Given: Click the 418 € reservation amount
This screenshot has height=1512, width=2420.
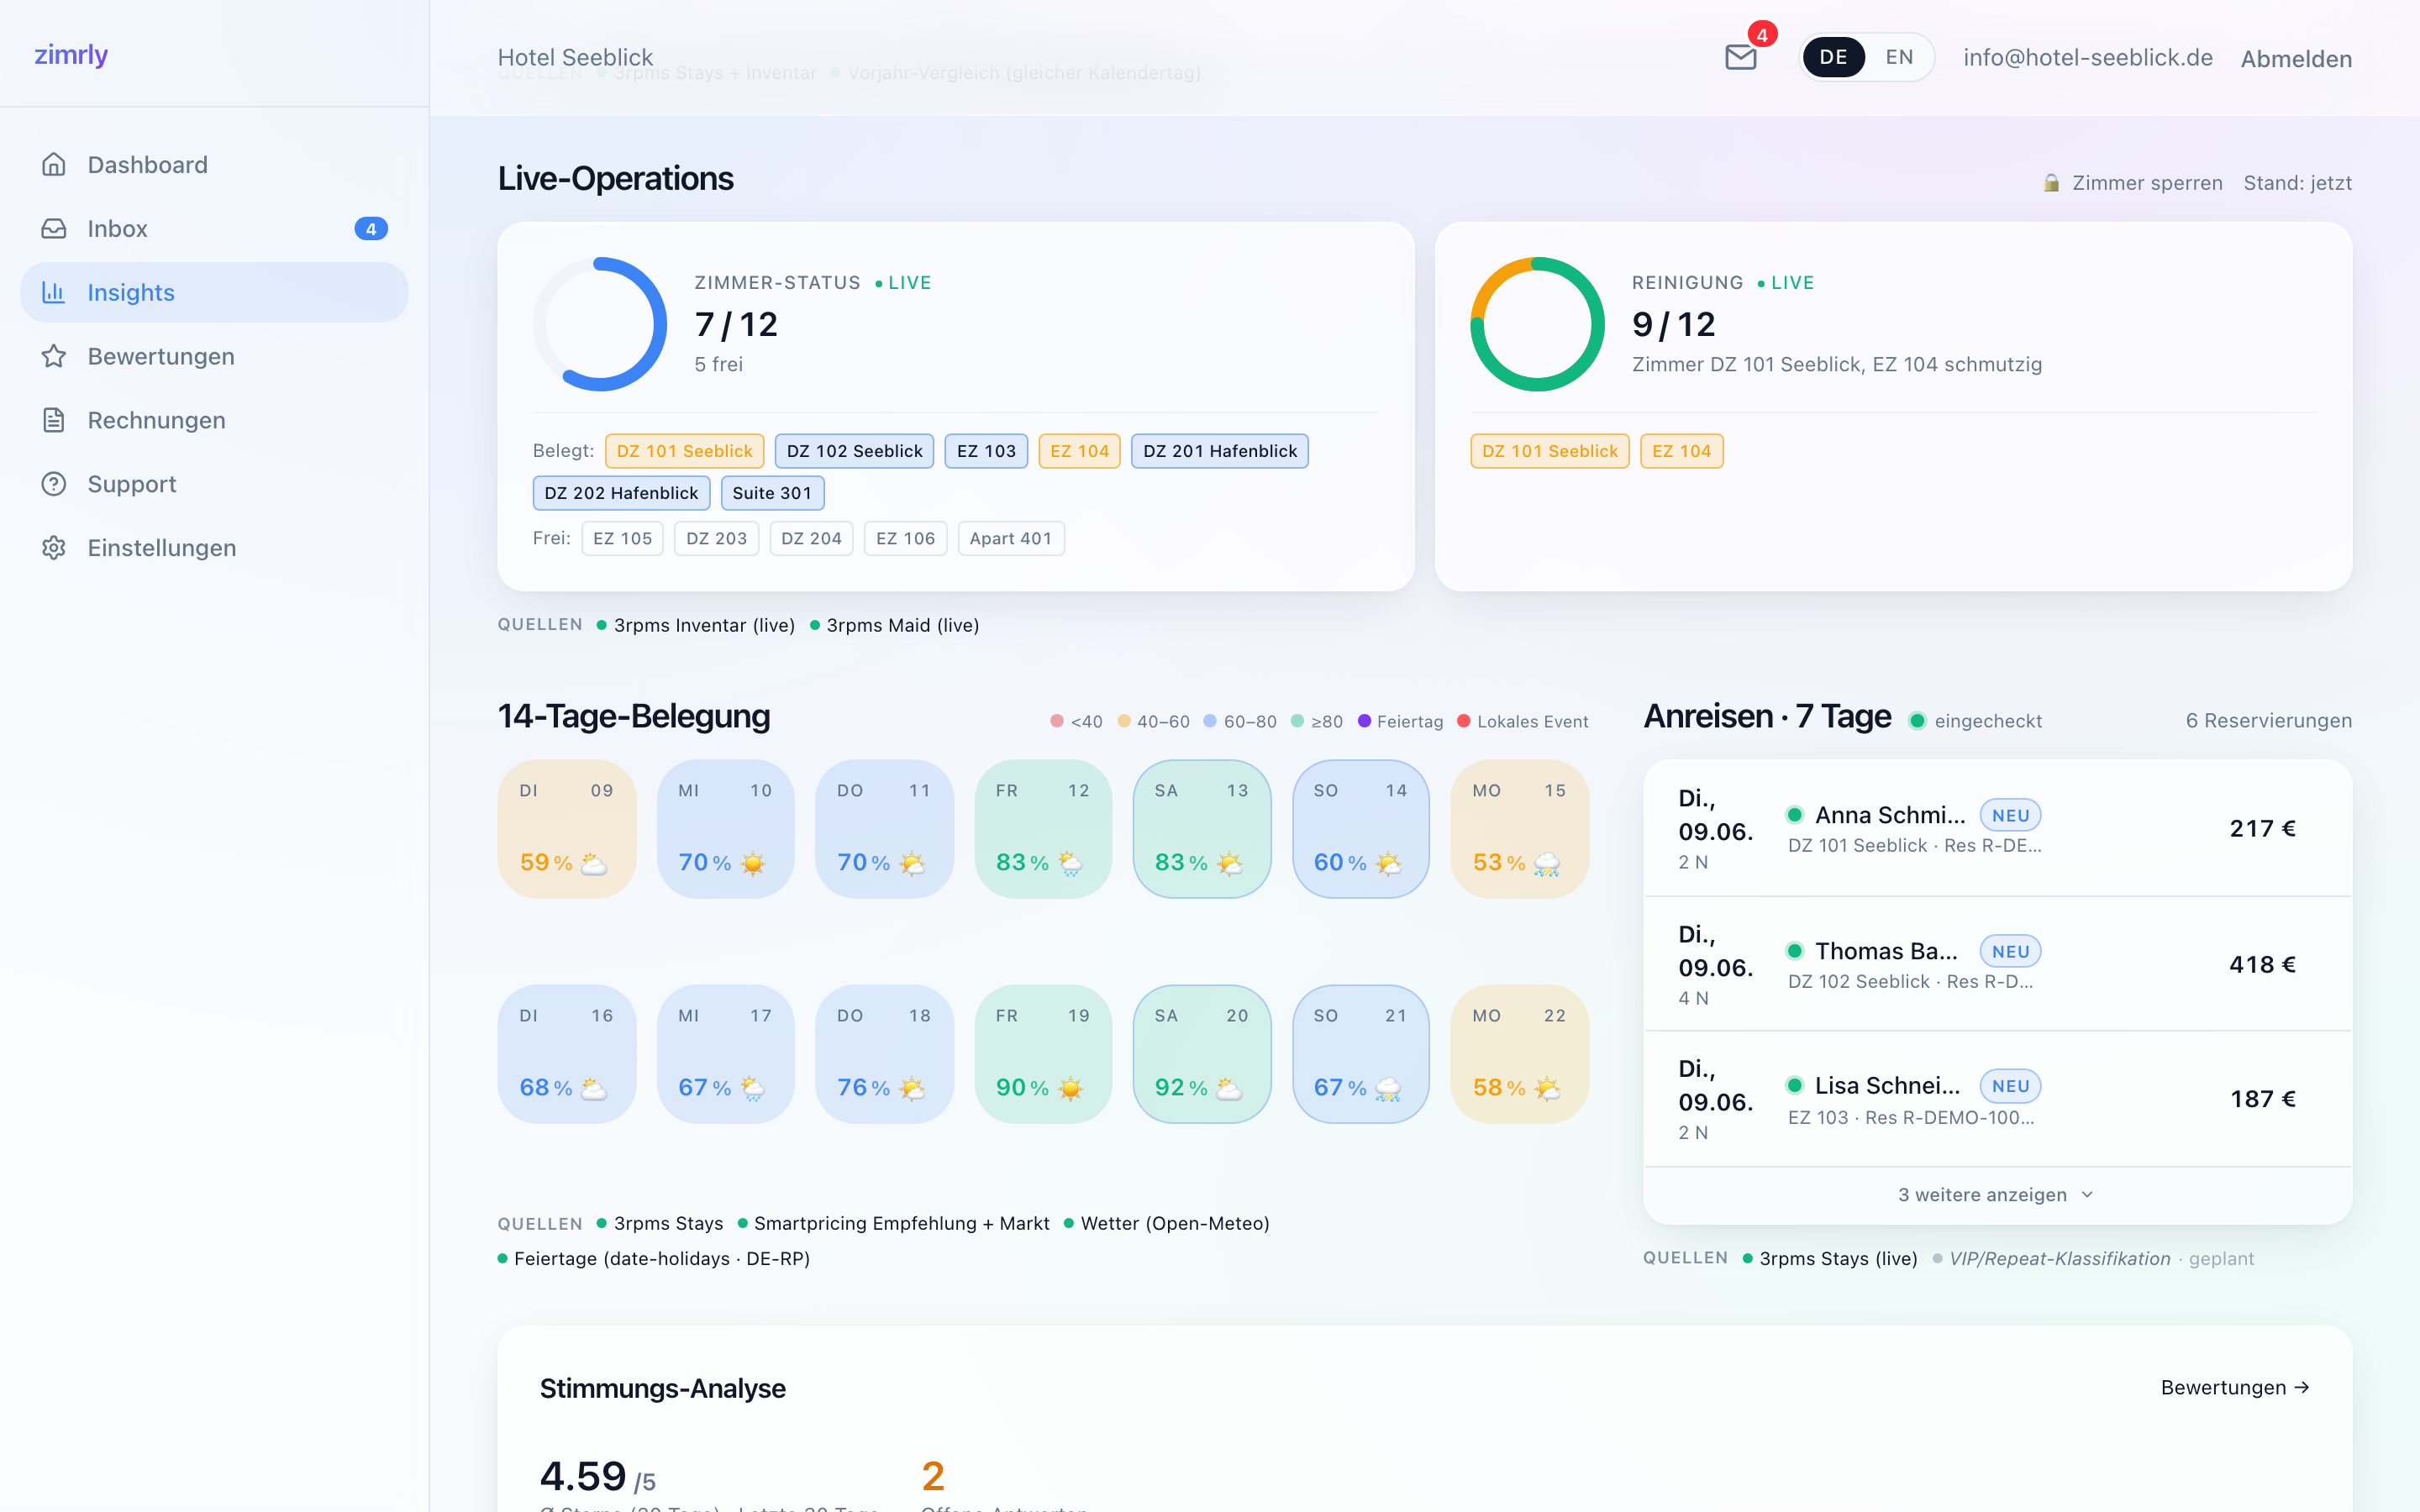Looking at the screenshot, I should [2263, 964].
